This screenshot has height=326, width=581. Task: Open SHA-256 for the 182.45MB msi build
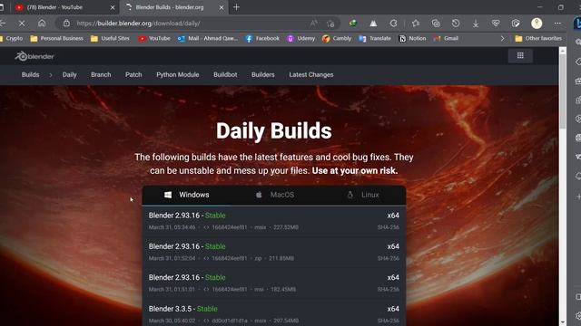(x=389, y=290)
